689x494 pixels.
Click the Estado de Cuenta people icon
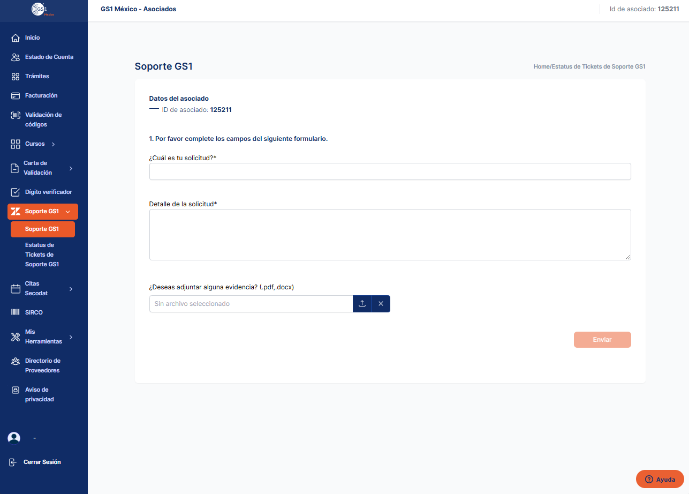[x=16, y=57]
